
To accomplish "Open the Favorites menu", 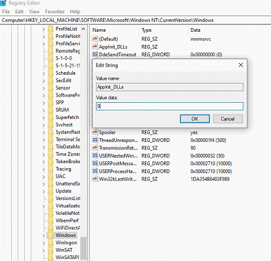I will pos(55,11).
